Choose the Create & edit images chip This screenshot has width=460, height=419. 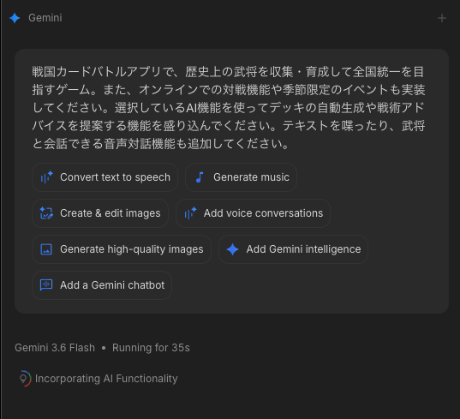[x=100, y=213]
